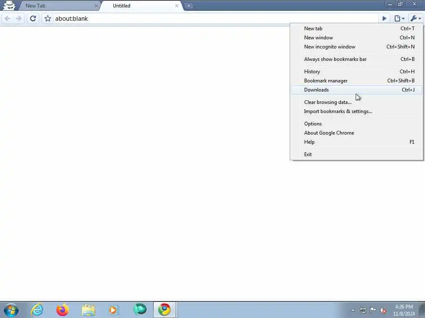Click the Go arrow next to the address bar

pos(384,18)
